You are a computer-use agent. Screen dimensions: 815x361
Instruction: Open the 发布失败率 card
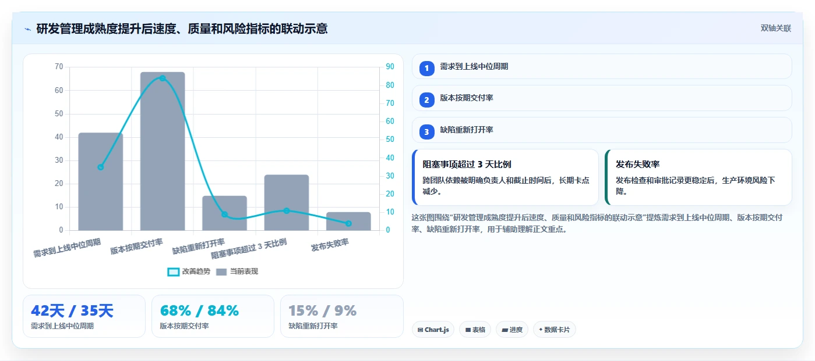[698, 177]
